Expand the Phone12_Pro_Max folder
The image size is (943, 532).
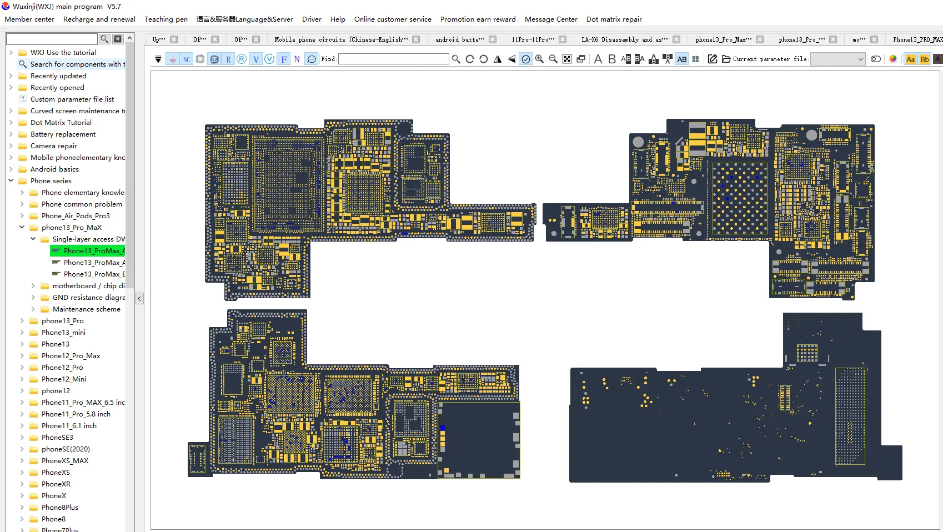click(x=22, y=356)
